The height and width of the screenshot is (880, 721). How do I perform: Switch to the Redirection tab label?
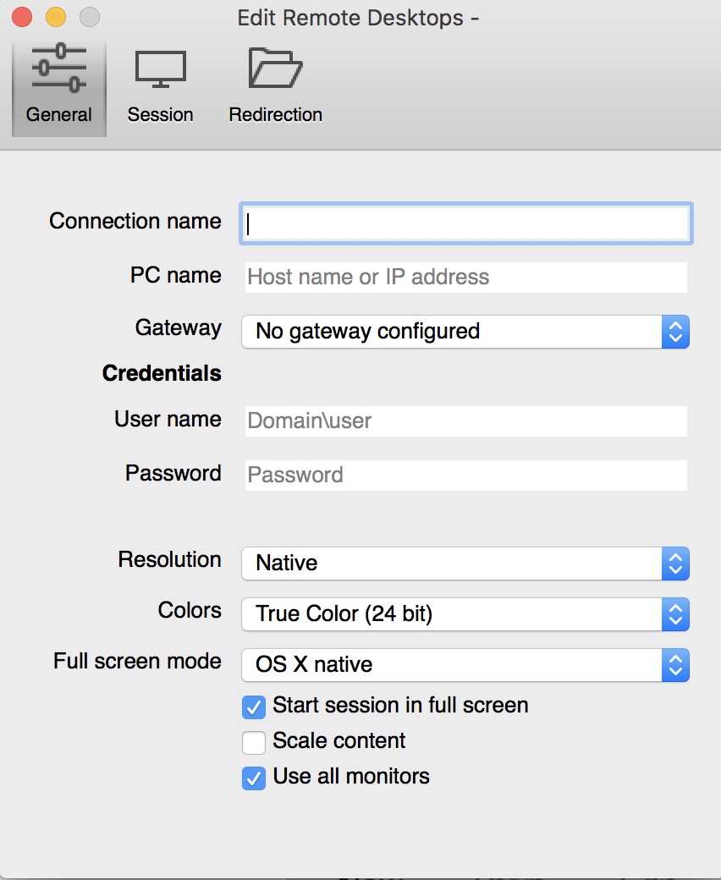[276, 114]
